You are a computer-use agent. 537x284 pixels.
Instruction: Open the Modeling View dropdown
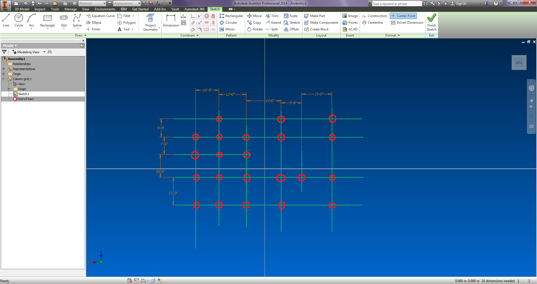[44, 52]
